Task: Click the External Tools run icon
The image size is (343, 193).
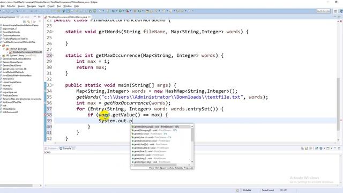Action: 127,11
